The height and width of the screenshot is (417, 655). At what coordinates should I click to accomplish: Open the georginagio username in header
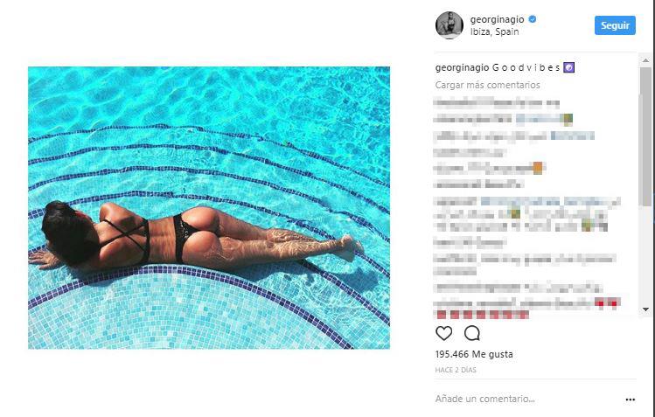[497, 19]
